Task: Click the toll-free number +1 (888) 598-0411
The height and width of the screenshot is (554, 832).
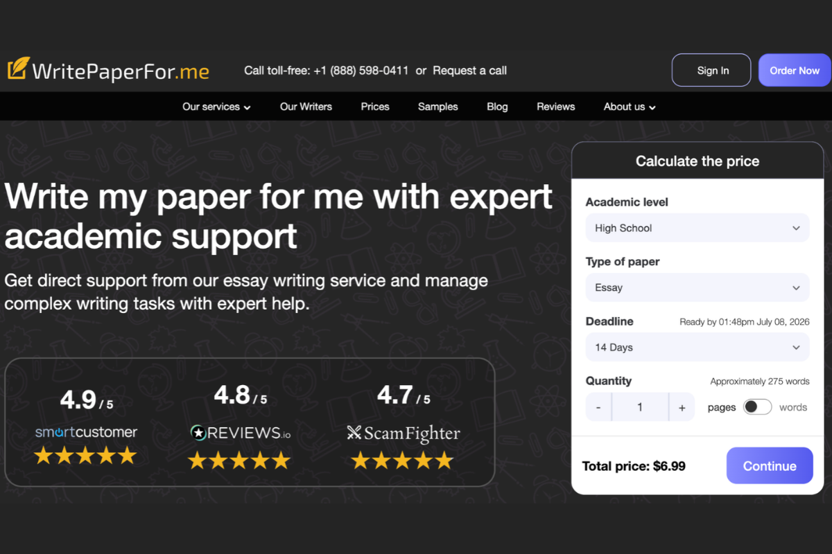Action: click(x=361, y=71)
